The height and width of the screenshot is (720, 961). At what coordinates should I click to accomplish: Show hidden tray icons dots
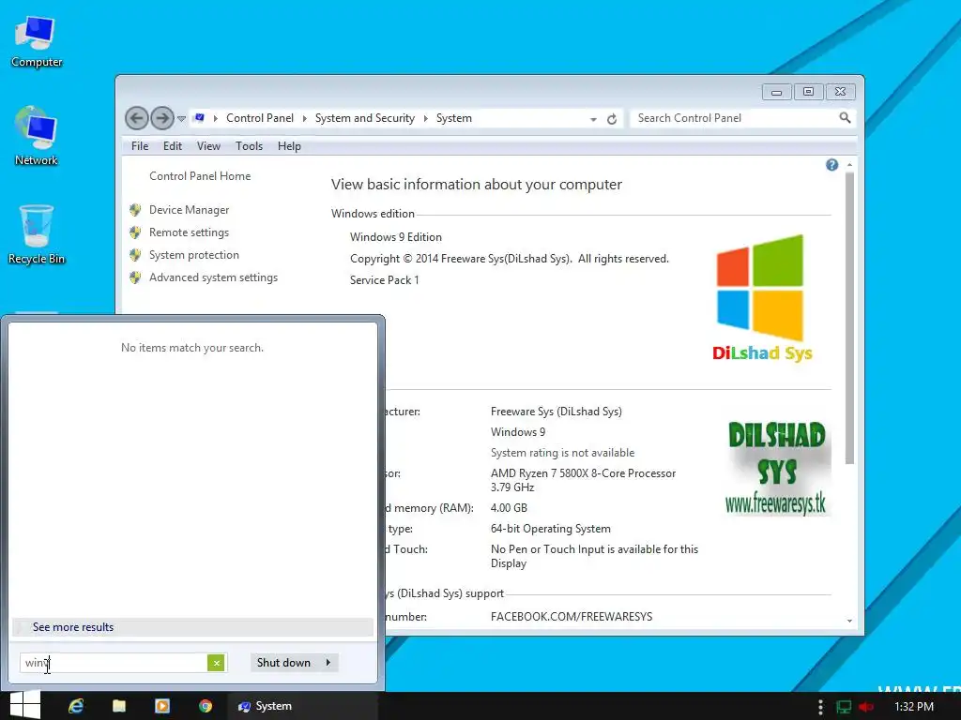pyautogui.click(x=820, y=707)
